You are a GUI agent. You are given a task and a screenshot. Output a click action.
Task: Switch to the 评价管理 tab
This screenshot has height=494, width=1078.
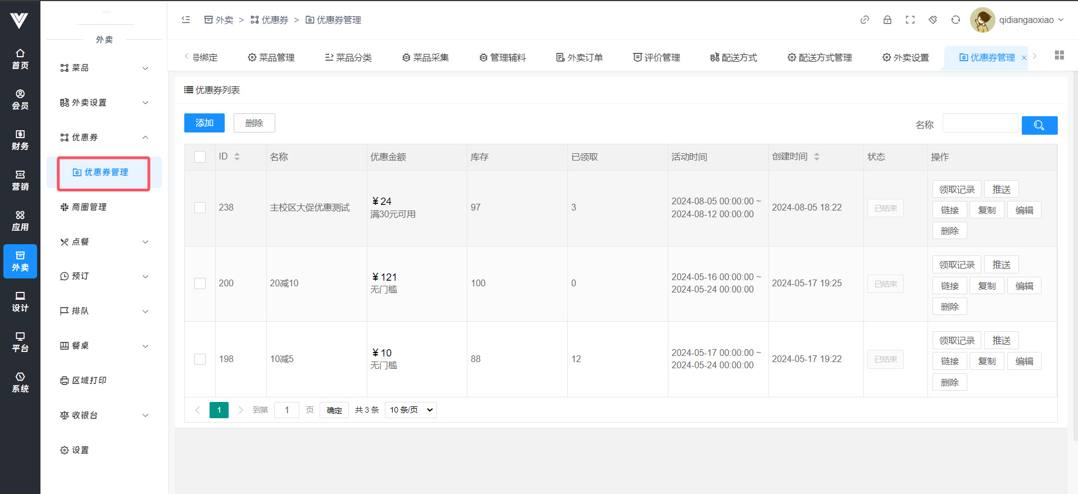656,57
